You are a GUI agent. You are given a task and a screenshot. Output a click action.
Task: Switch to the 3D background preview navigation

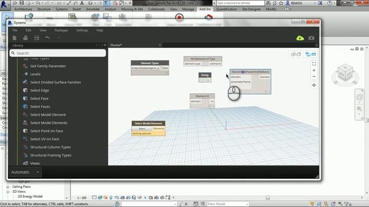pos(296,54)
